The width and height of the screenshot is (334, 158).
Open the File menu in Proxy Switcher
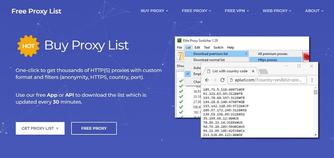(179, 48)
